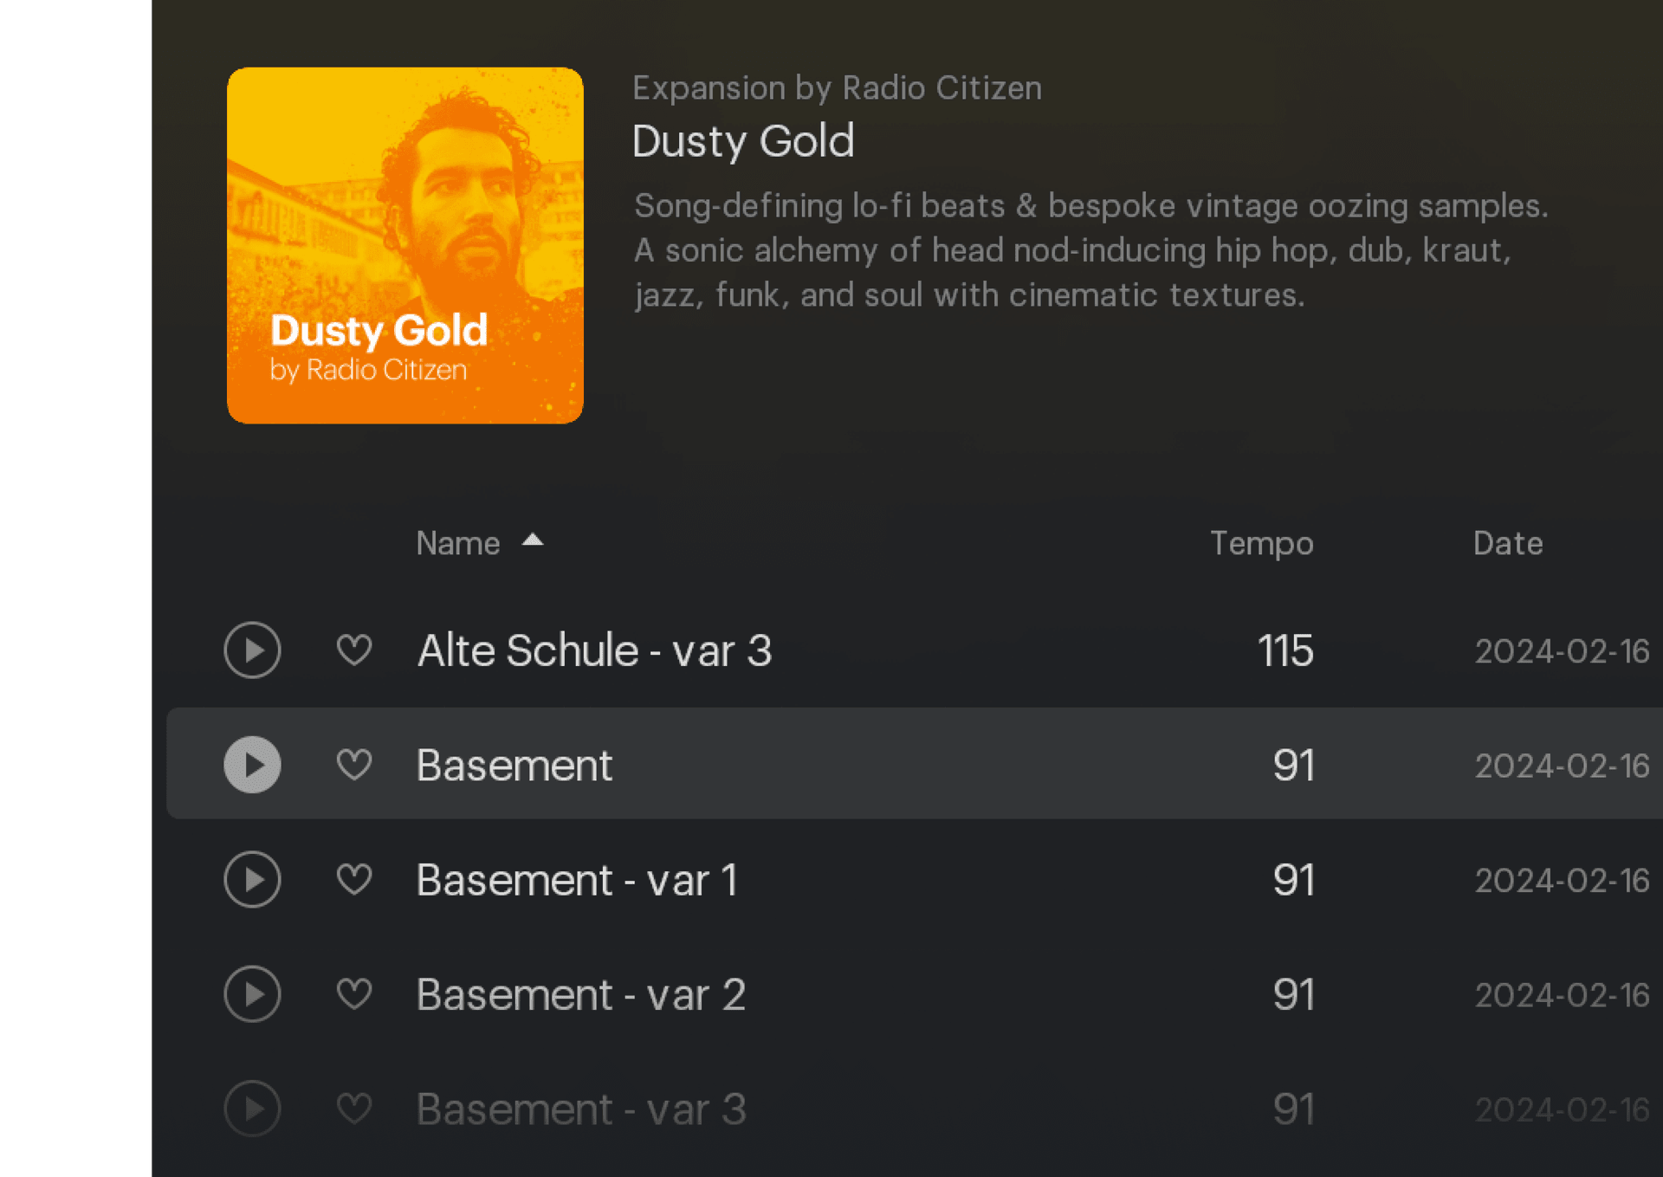The height and width of the screenshot is (1177, 1663).
Task: Select the Basement - var 1 entry
Action: tap(577, 880)
